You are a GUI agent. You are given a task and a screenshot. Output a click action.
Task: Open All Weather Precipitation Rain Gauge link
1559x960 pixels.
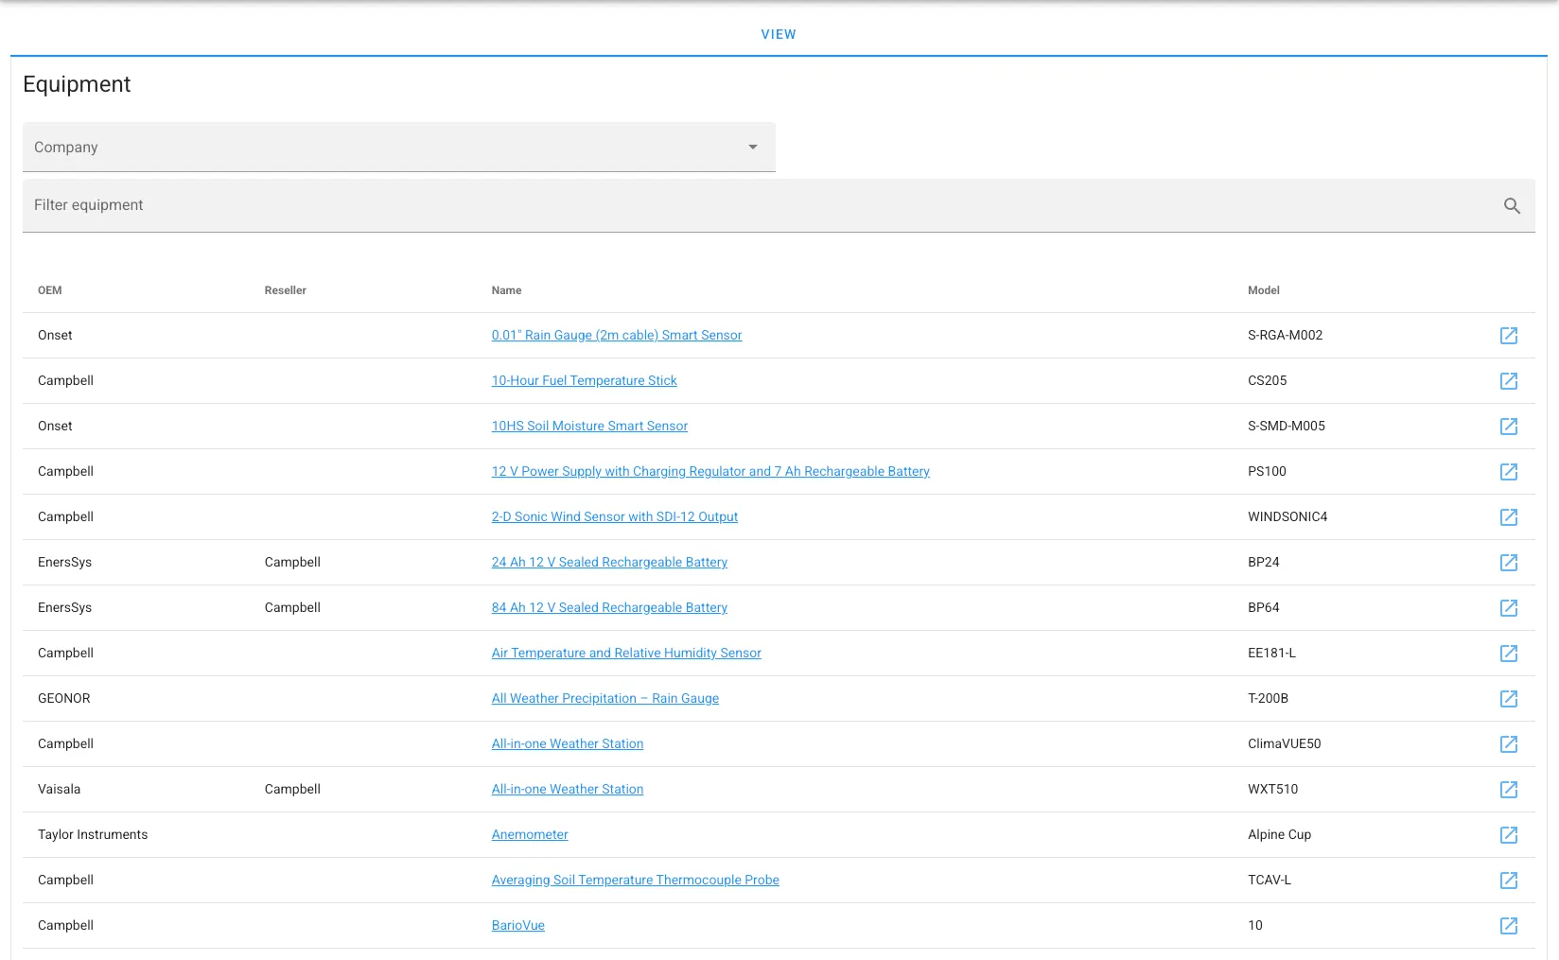(605, 698)
